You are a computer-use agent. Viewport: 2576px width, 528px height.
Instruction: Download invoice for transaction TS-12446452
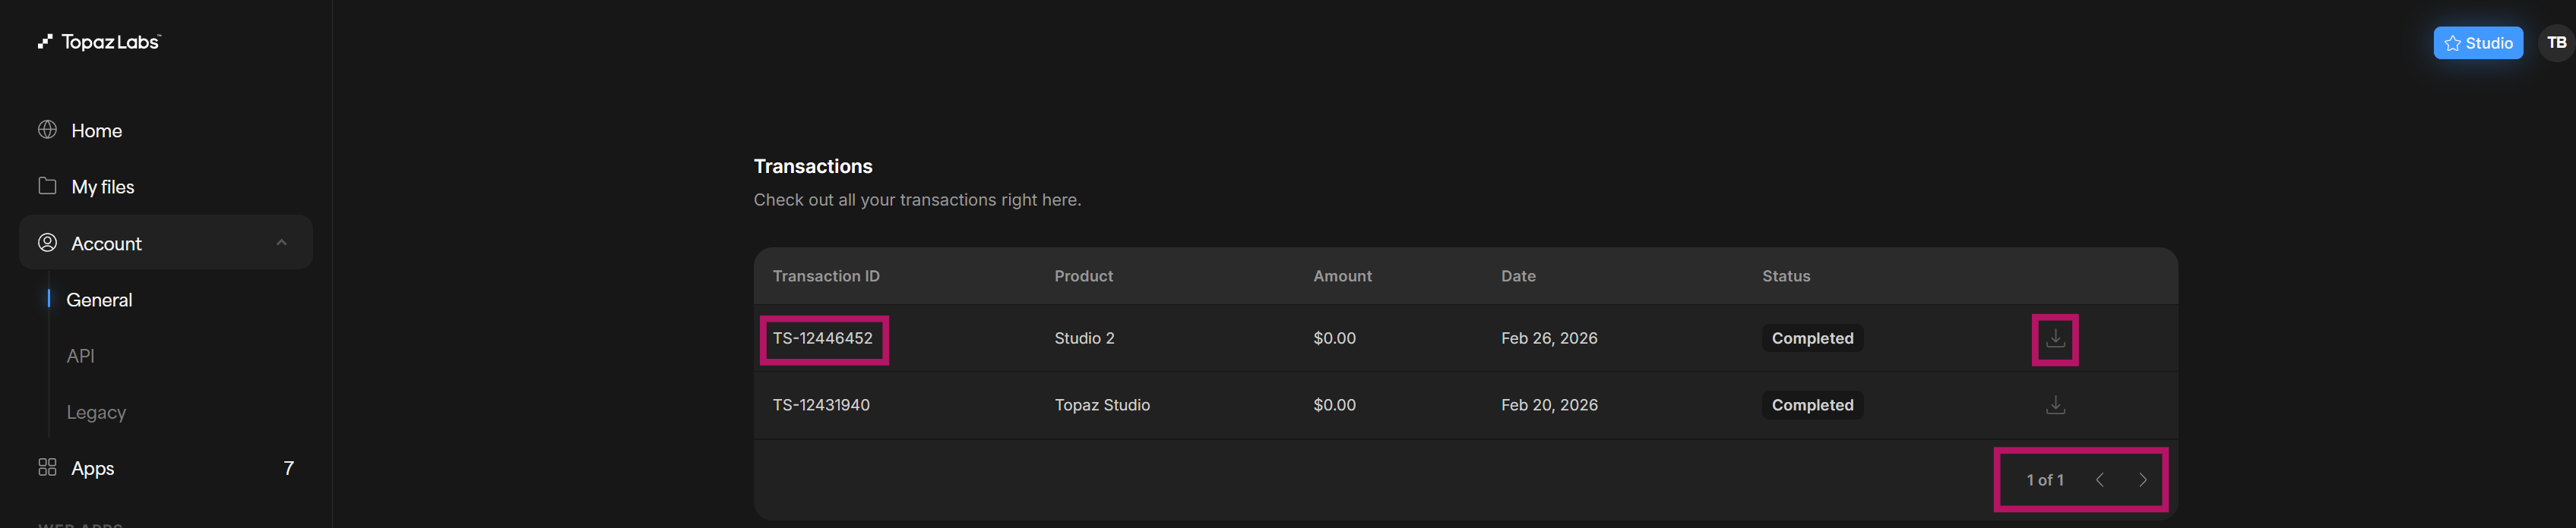[x=2055, y=338]
